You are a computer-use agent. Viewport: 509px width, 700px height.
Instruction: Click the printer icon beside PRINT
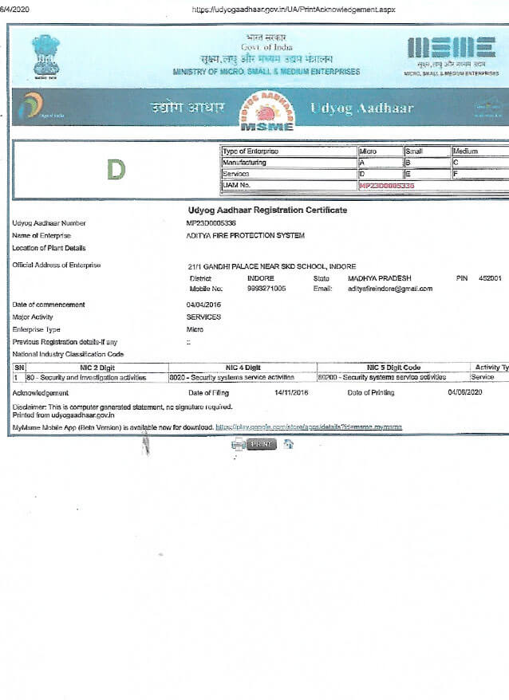pyautogui.click(x=239, y=444)
